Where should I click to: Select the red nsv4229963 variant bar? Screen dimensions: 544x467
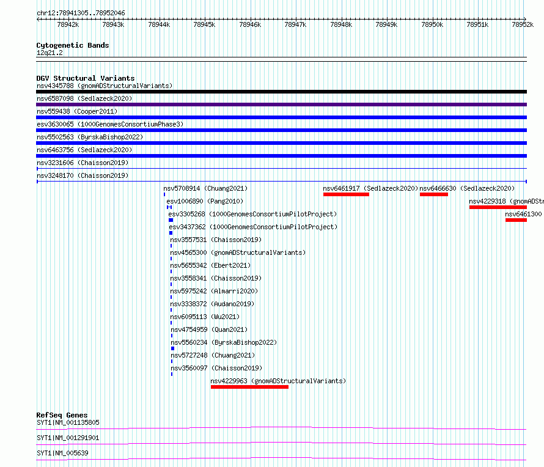(249, 387)
